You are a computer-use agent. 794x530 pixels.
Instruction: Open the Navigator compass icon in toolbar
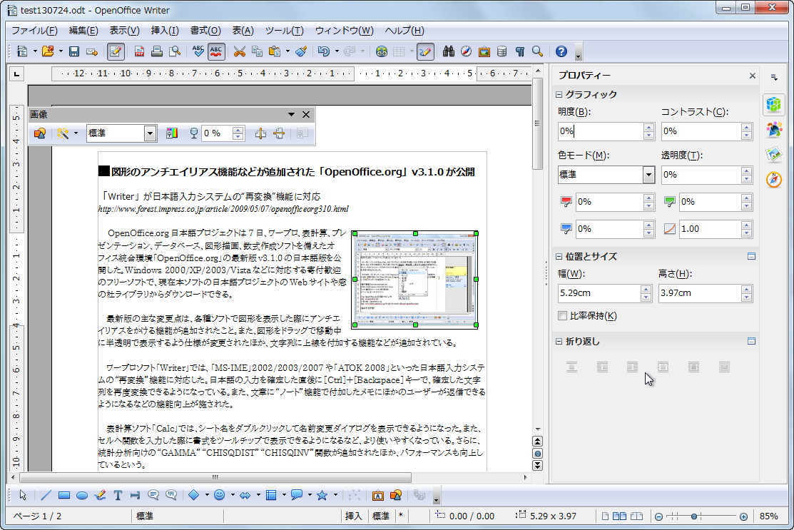[x=467, y=51]
